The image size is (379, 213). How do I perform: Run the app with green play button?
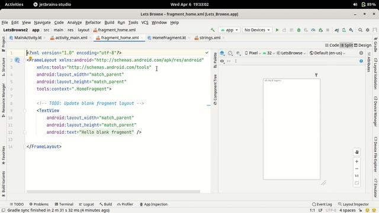tap(277, 30)
